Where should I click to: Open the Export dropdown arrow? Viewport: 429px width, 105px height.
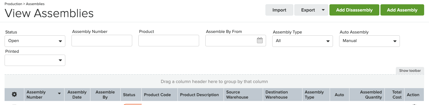click(323, 10)
